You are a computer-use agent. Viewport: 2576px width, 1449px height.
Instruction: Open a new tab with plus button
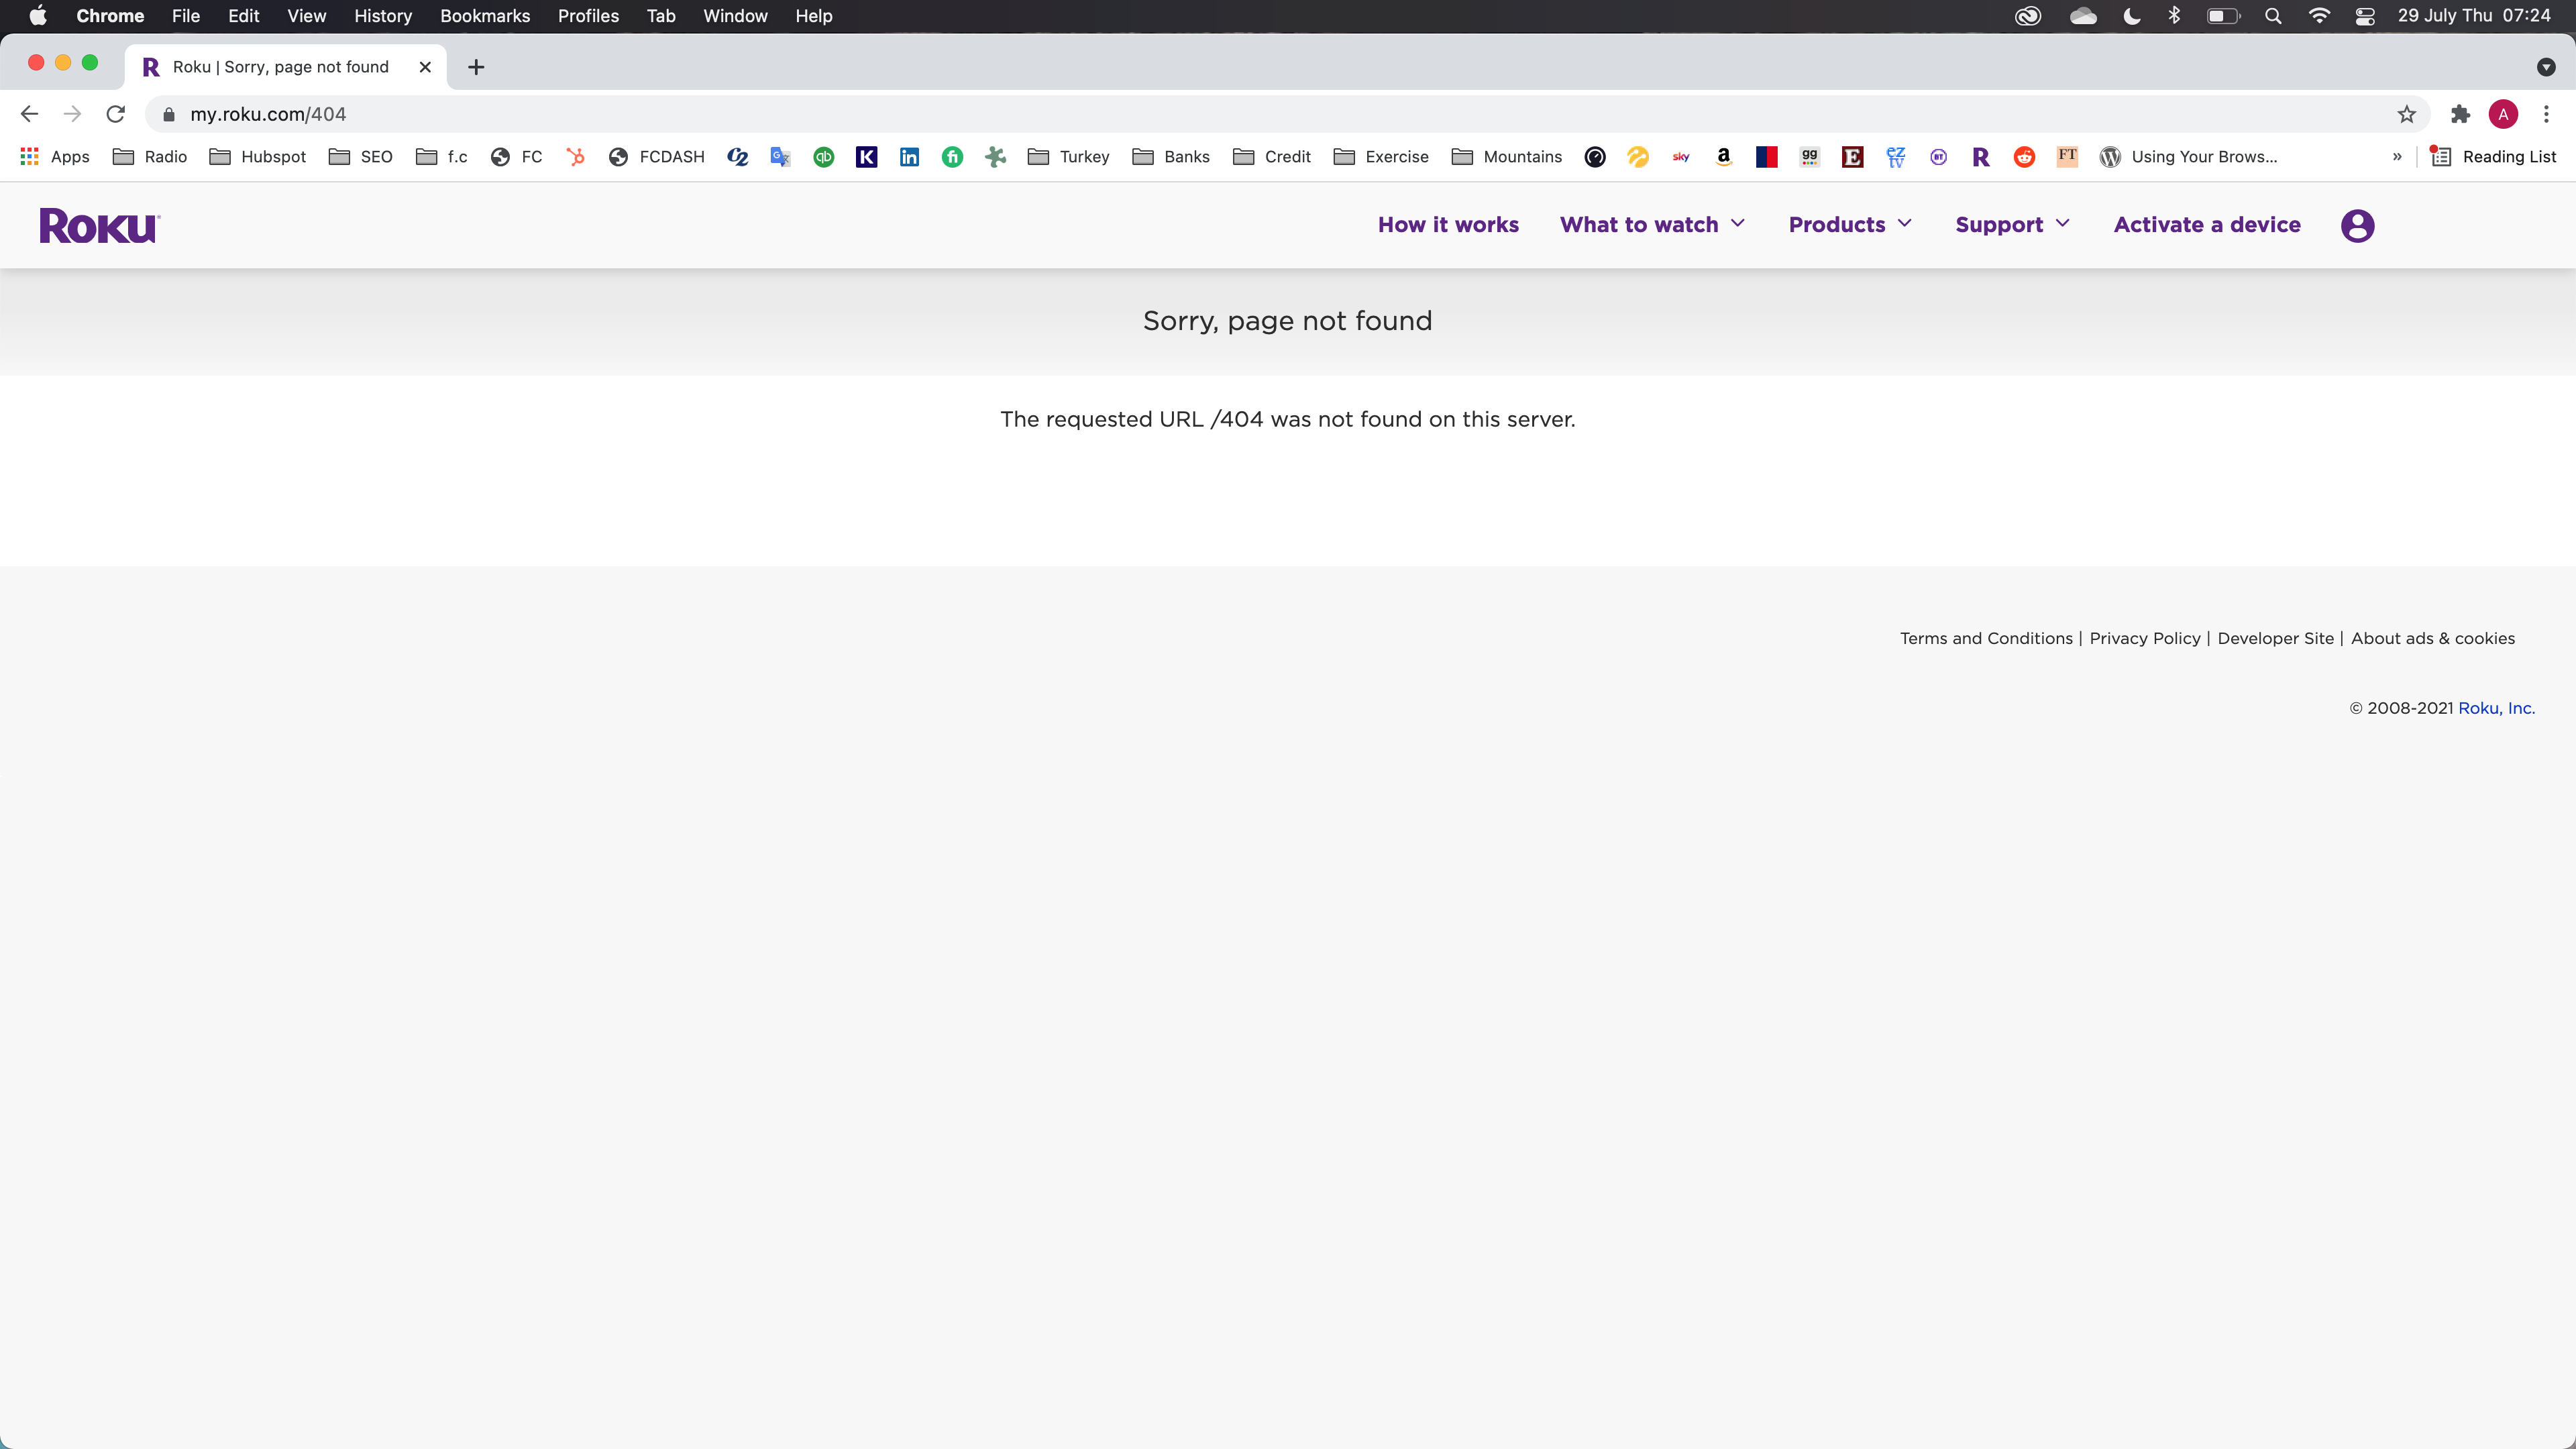click(x=476, y=67)
